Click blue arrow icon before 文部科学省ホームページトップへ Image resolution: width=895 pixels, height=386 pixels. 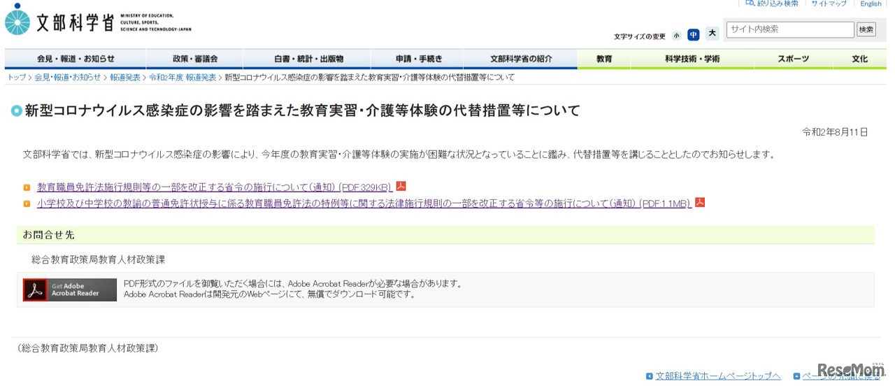click(x=650, y=376)
